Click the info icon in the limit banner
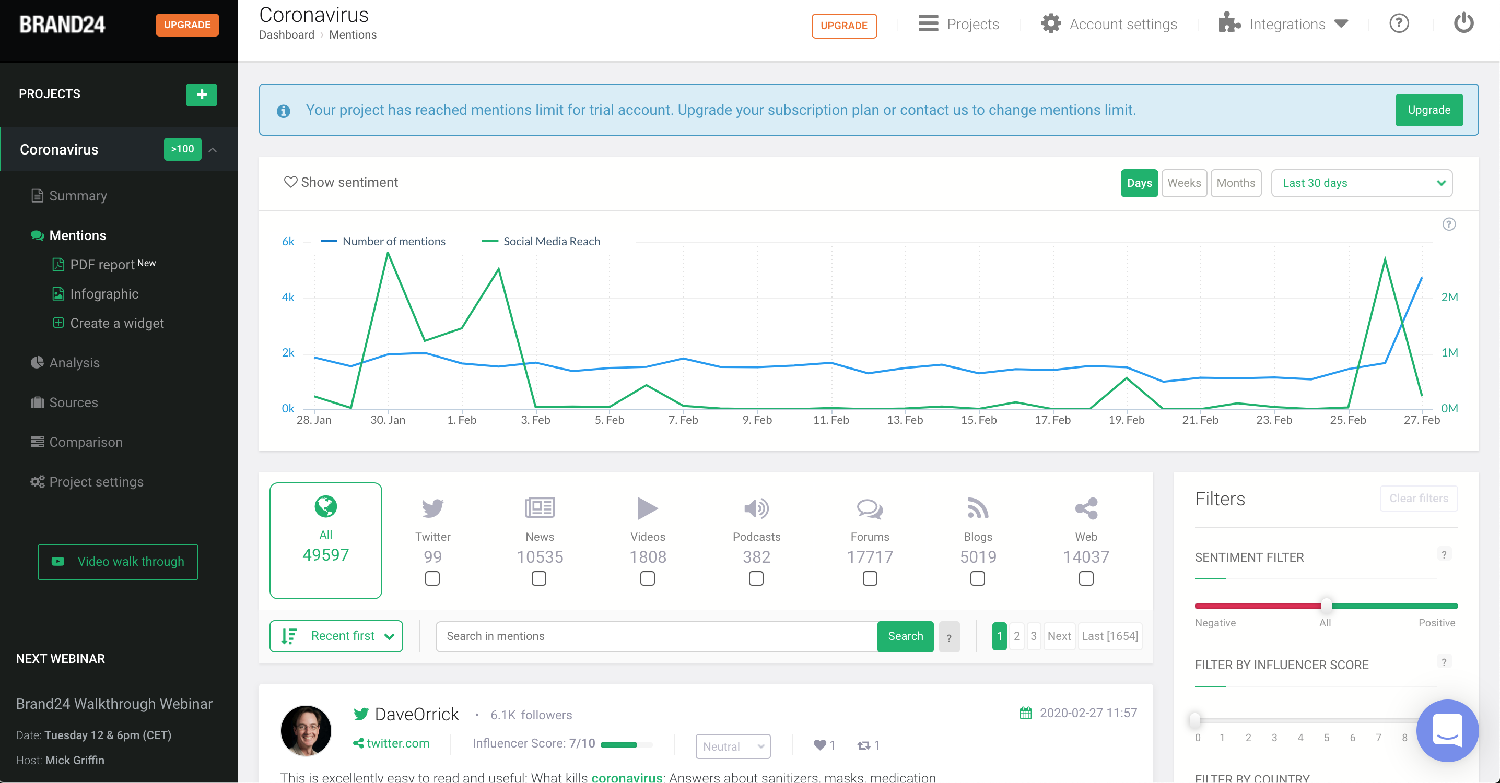 (283, 111)
